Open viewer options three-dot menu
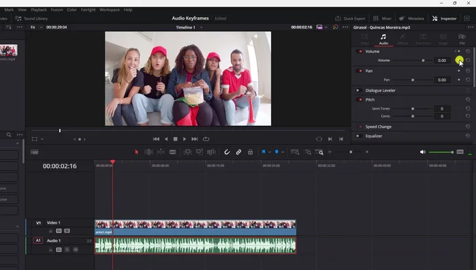Image resolution: width=476 pixels, height=270 pixels. click(x=345, y=27)
